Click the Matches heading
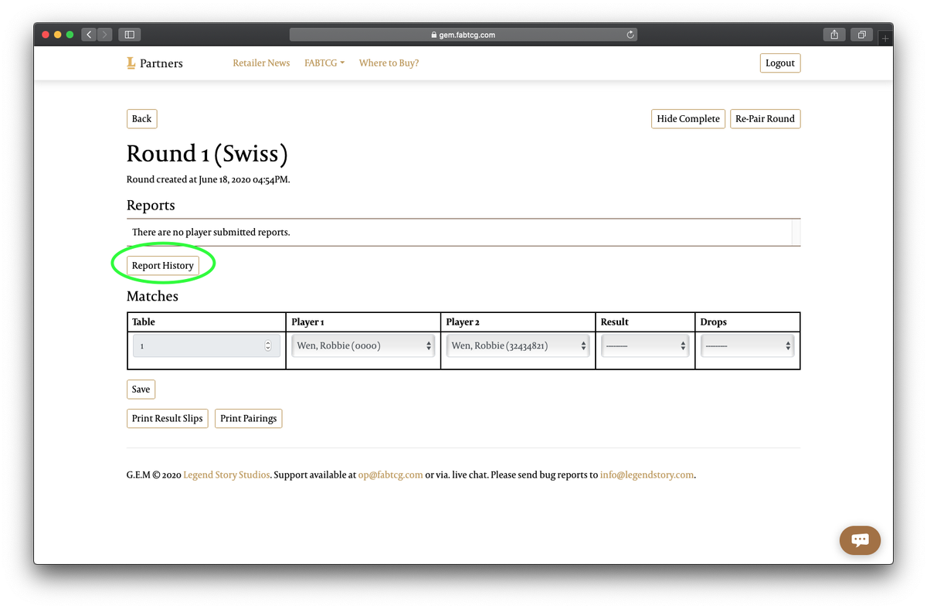The height and width of the screenshot is (609, 927). pyautogui.click(x=152, y=296)
